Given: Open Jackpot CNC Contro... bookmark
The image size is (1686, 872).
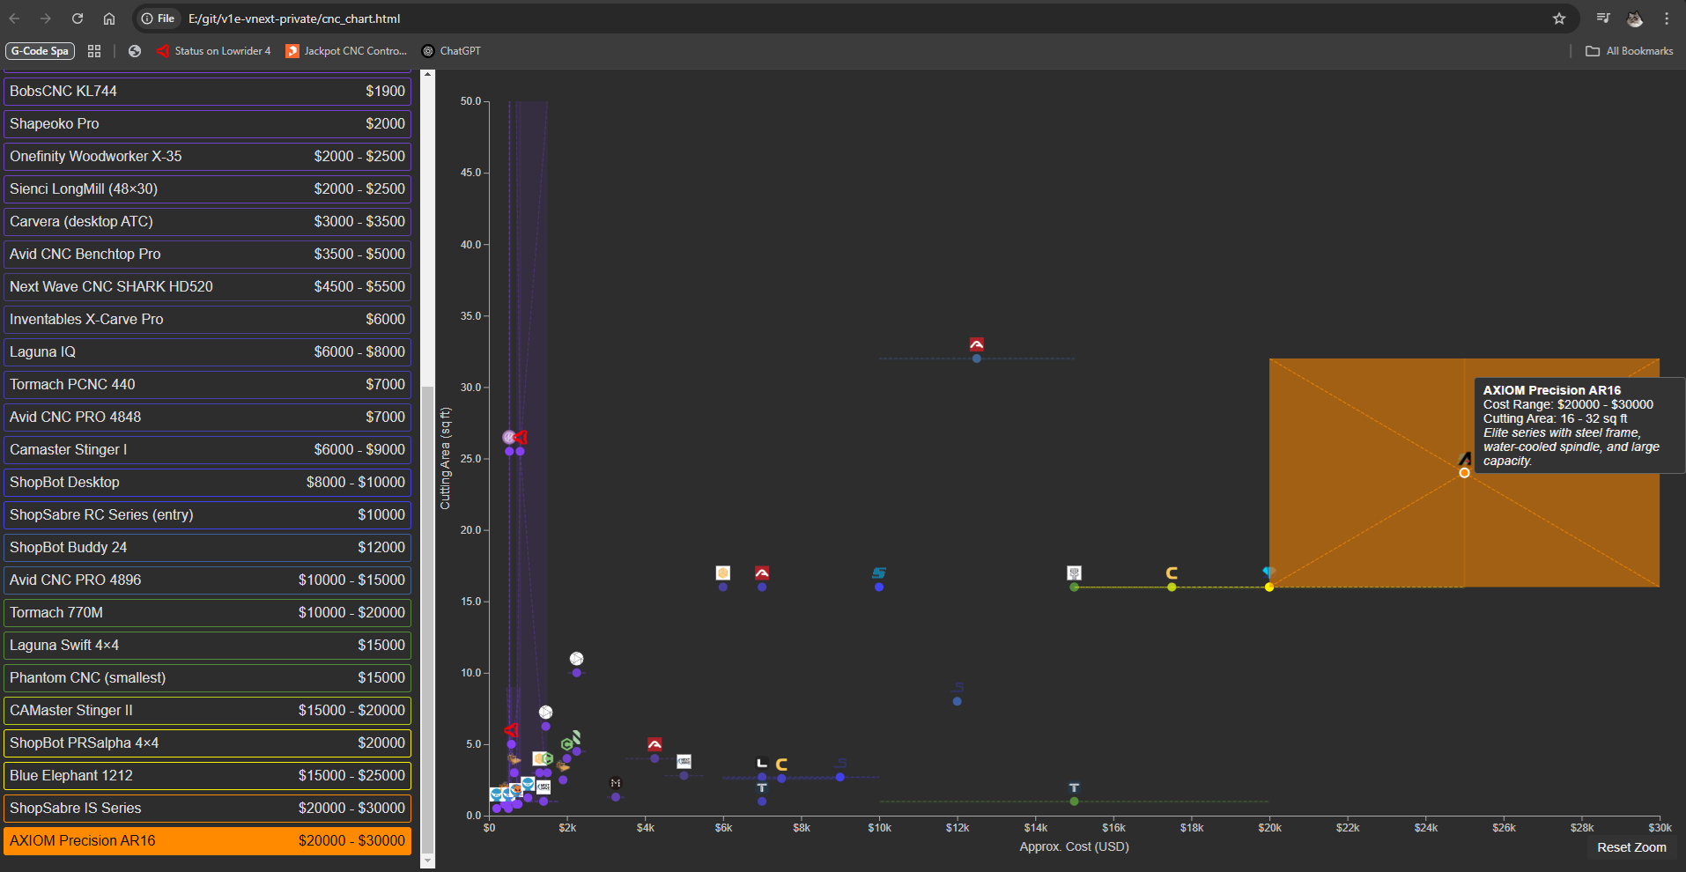Looking at the screenshot, I should click(346, 51).
